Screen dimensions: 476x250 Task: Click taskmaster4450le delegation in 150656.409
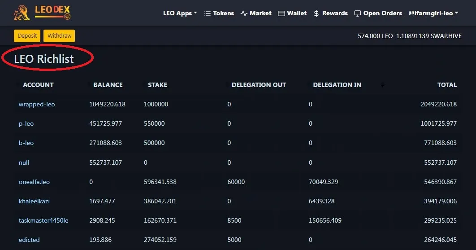[x=325, y=220]
